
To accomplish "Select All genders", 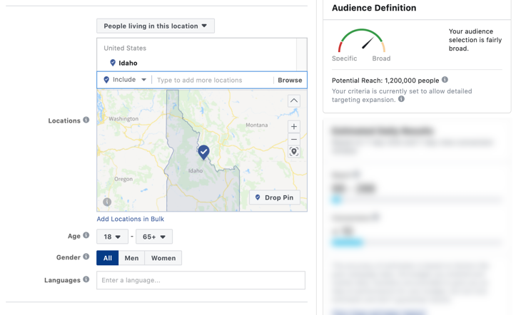I will click(x=108, y=258).
